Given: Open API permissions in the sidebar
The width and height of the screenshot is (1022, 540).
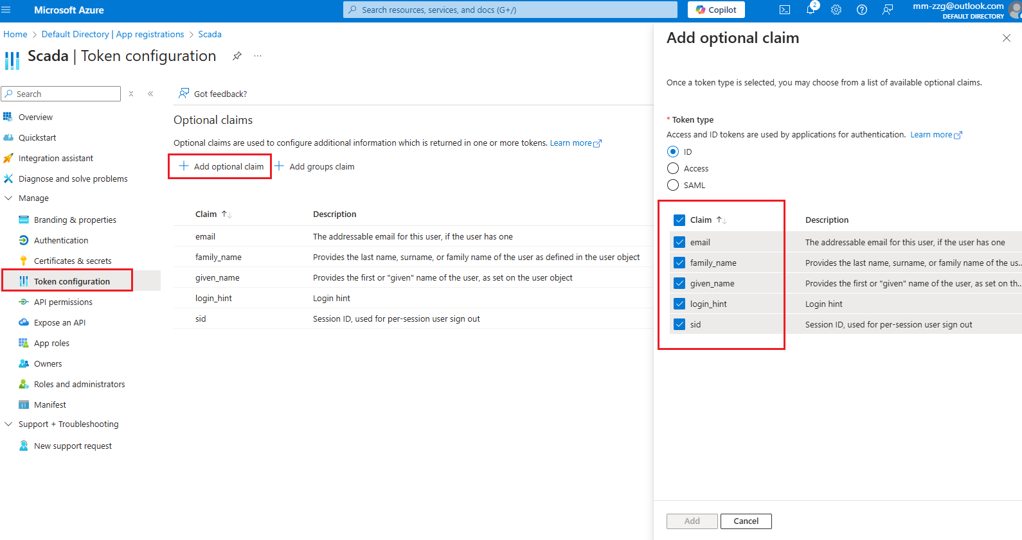Looking at the screenshot, I should click(63, 302).
